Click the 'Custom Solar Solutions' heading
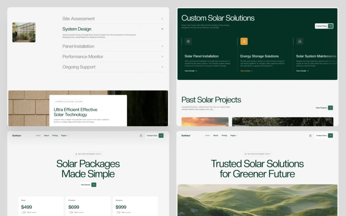 [218, 18]
